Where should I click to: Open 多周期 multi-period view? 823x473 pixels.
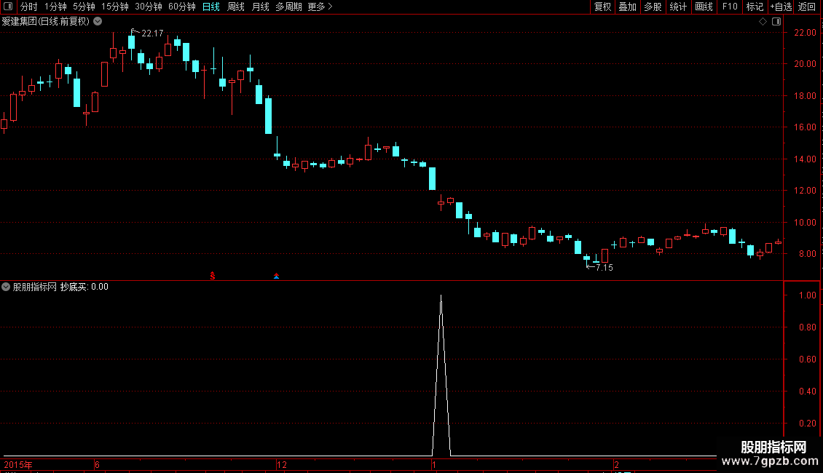[288, 7]
